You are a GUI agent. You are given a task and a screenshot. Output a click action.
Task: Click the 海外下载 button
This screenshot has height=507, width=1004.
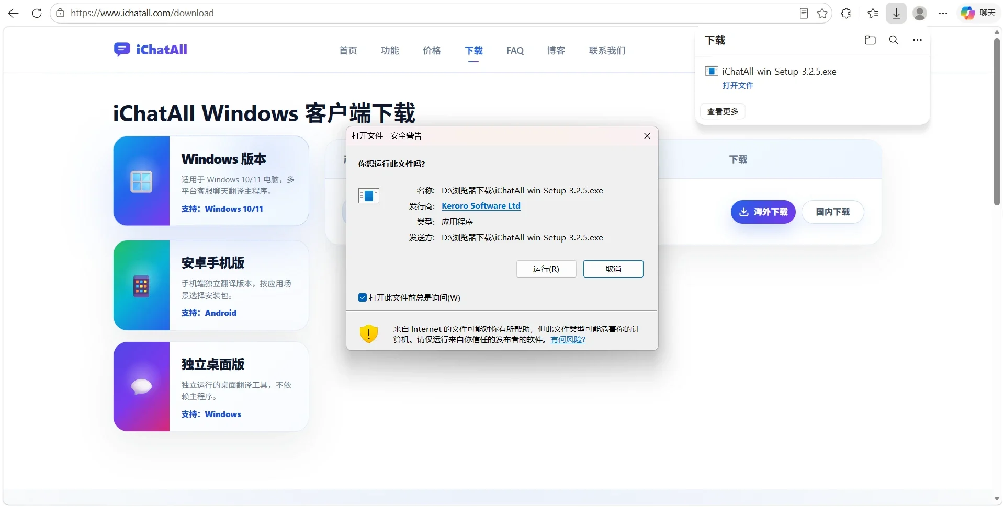763,212
